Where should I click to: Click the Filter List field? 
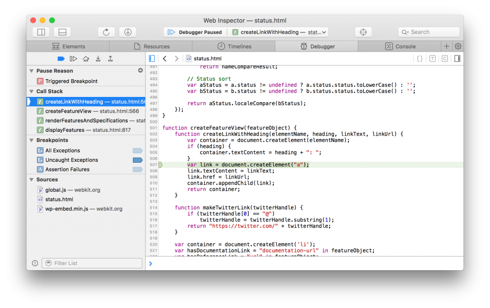tap(92, 263)
